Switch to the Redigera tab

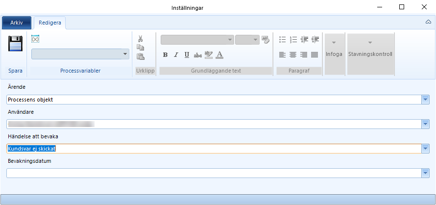point(50,23)
